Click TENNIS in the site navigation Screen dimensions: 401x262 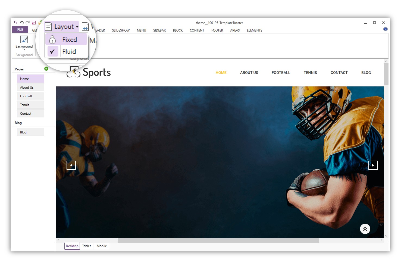(310, 73)
